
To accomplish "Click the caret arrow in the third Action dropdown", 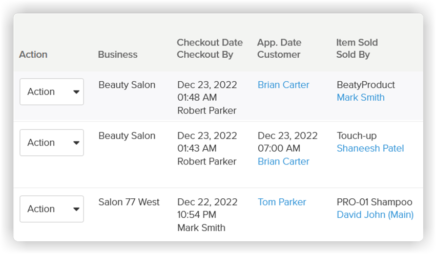I will point(76,210).
